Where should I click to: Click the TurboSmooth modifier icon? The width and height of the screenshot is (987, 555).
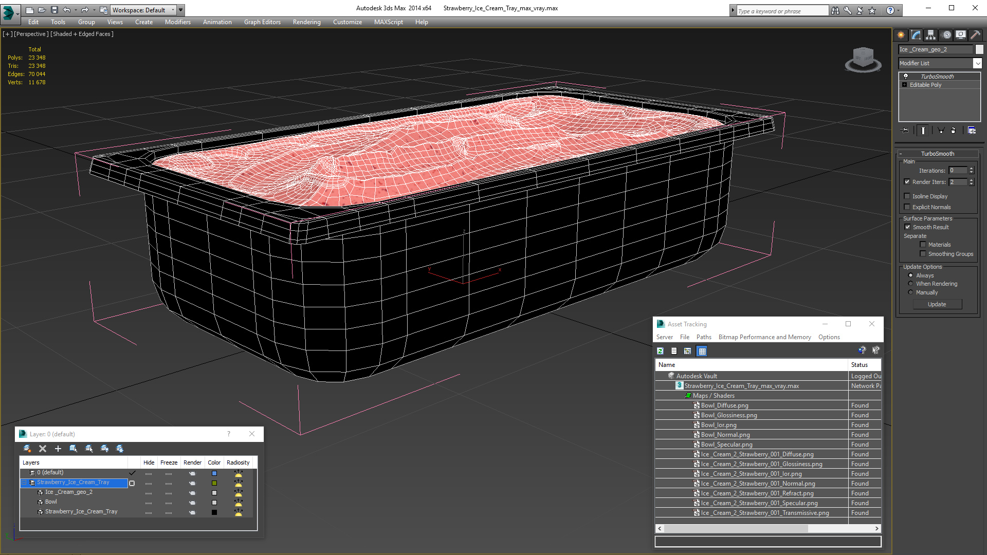907,76
